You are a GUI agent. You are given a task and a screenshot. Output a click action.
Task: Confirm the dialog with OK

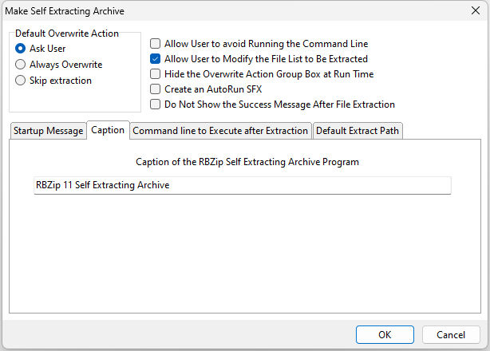[x=385, y=335]
